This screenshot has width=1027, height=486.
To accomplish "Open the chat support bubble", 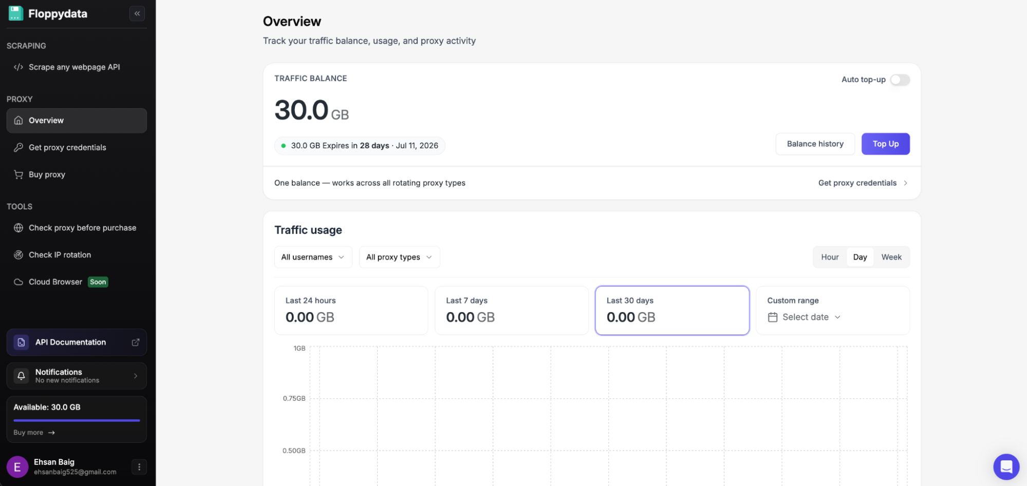I will (1006, 467).
